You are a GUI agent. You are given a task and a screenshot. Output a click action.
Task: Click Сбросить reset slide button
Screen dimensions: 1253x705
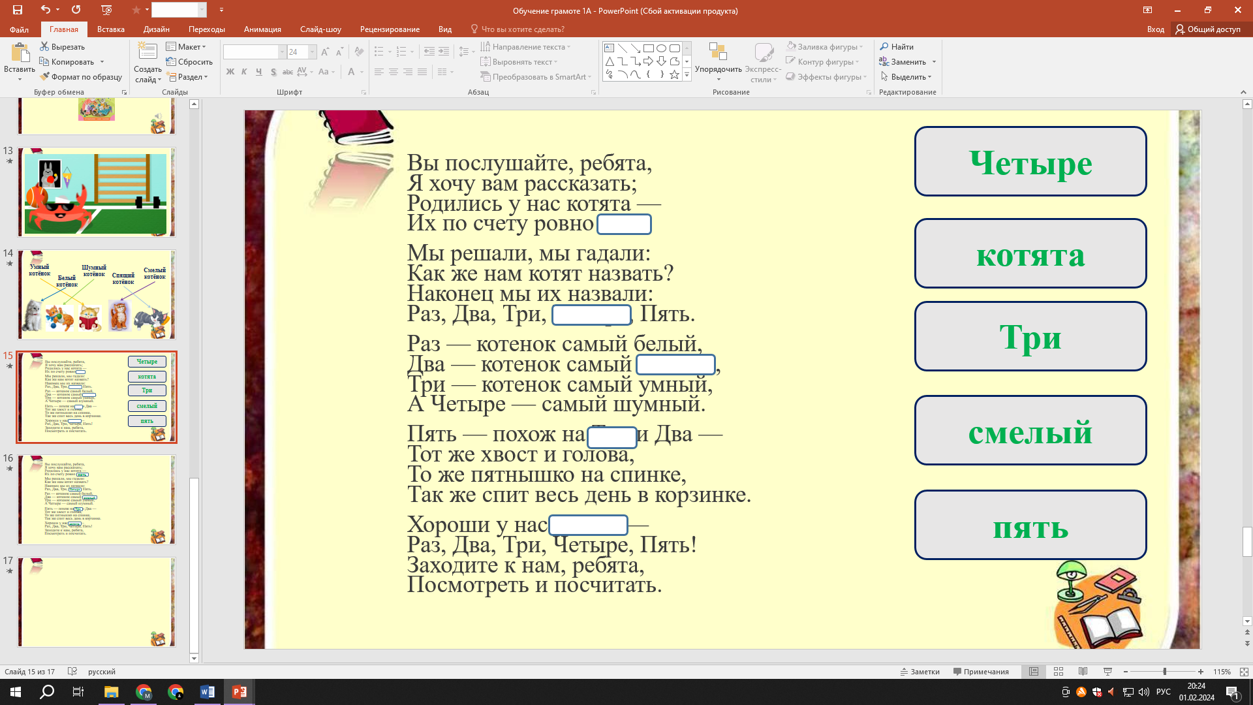point(189,62)
